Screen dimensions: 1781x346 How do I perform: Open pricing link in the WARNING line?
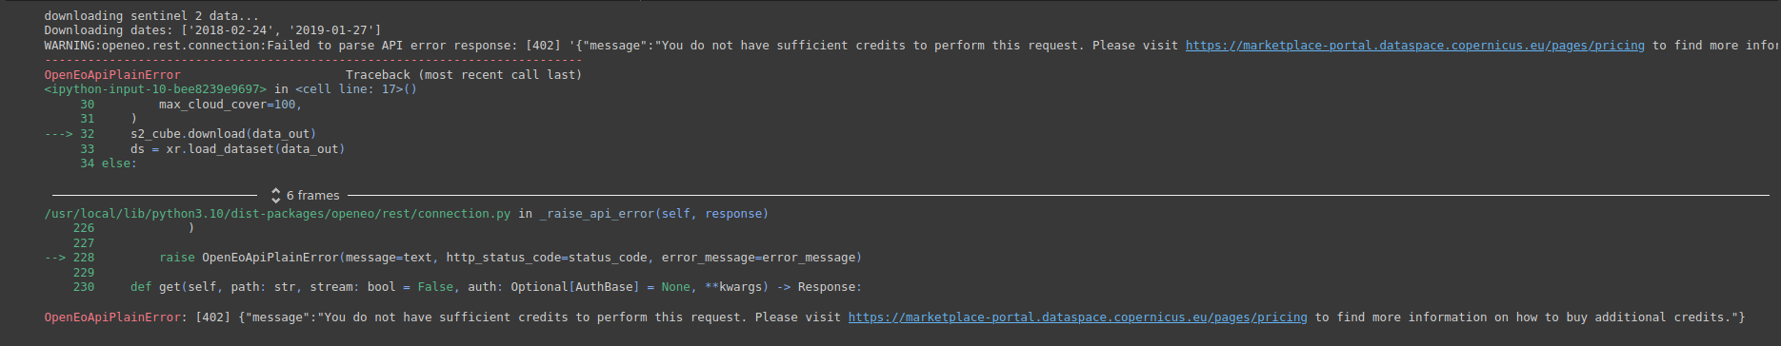pyautogui.click(x=1414, y=46)
